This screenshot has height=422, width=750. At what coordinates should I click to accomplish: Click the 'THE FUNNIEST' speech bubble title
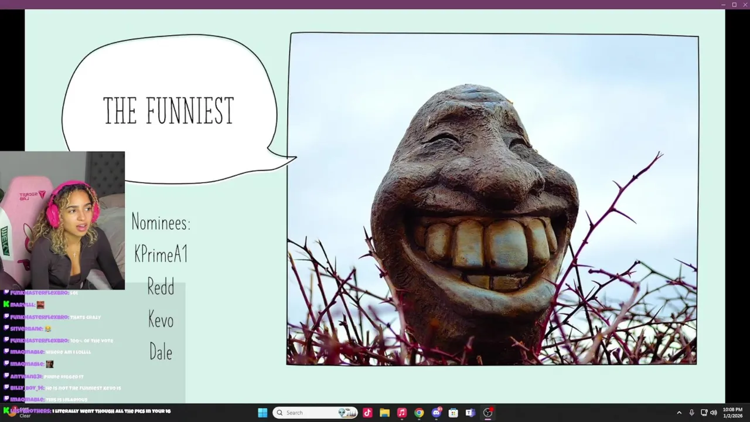click(x=169, y=111)
